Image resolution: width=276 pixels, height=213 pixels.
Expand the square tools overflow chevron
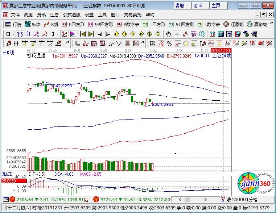(x=143, y=42)
